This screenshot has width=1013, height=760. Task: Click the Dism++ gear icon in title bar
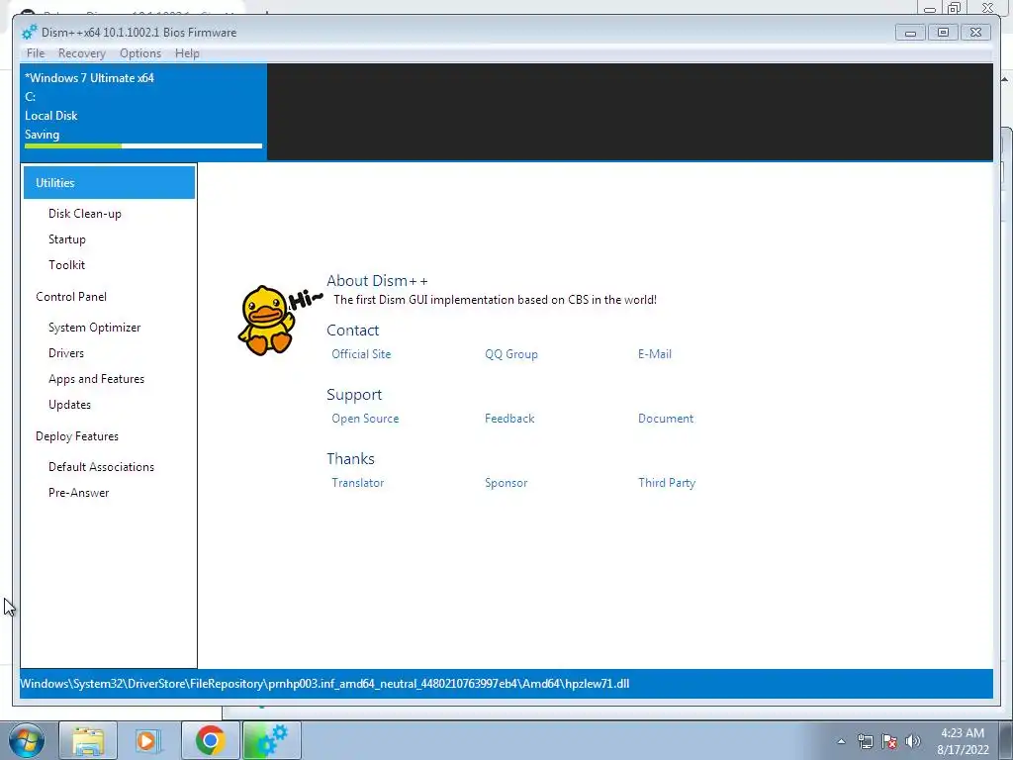coord(29,33)
